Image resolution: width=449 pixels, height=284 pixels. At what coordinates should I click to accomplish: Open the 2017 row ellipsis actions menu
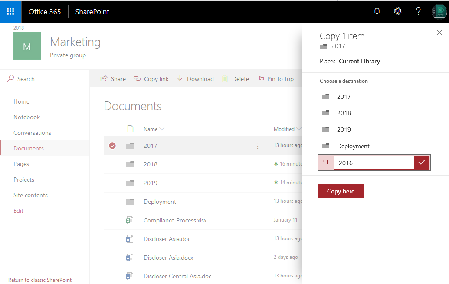pos(258,146)
